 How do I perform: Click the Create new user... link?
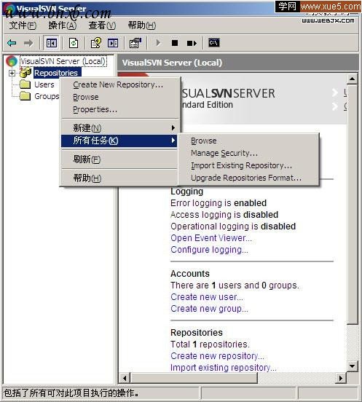coord(207,297)
